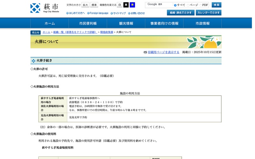255x159 pixels.
Task: Click the 検索 search button
Action: [216, 5]
